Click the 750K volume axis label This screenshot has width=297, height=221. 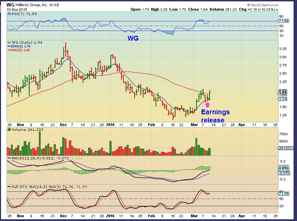tap(284, 134)
